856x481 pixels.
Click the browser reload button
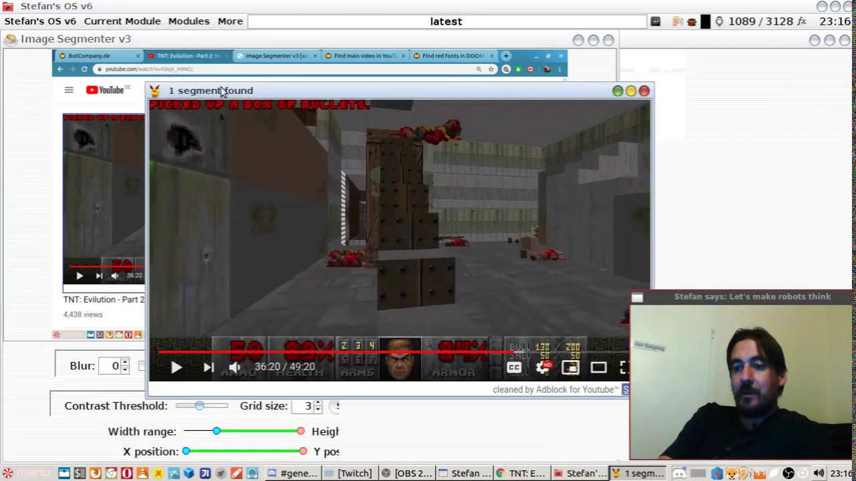[x=84, y=69]
